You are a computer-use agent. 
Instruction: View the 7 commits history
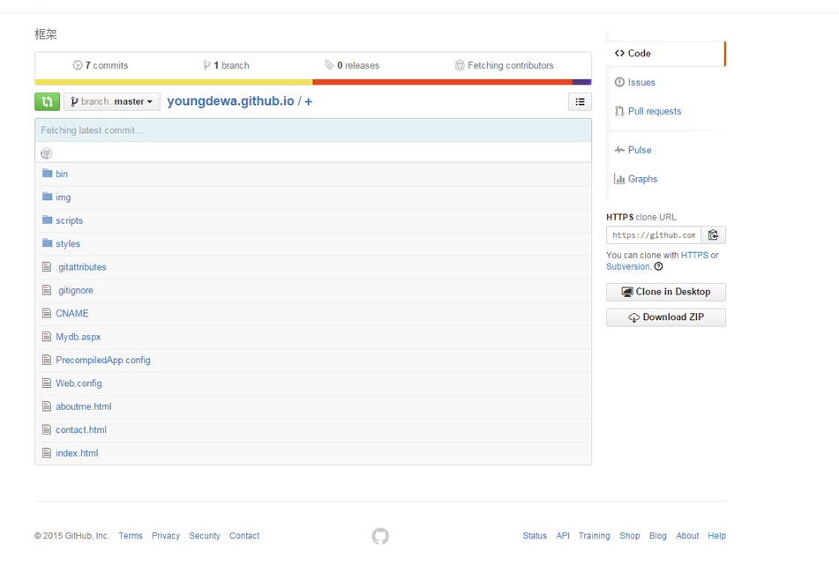tap(101, 65)
